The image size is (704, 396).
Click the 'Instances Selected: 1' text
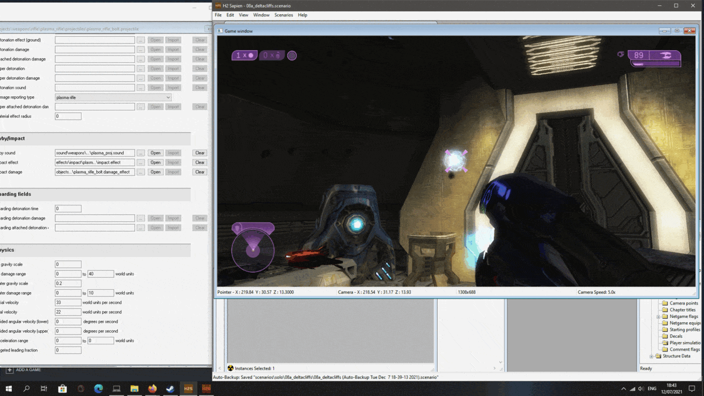(x=255, y=368)
